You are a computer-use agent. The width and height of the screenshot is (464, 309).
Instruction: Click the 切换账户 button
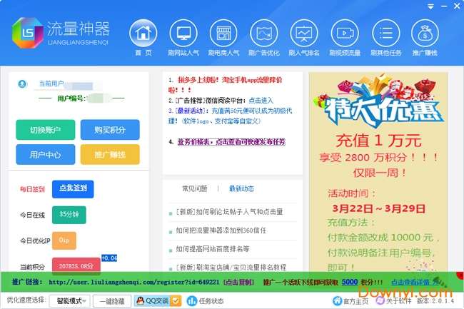pyautogui.click(x=45, y=129)
